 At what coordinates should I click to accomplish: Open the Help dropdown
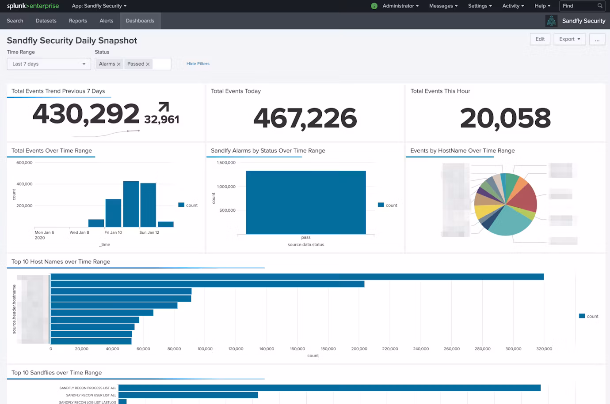pos(542,6)
